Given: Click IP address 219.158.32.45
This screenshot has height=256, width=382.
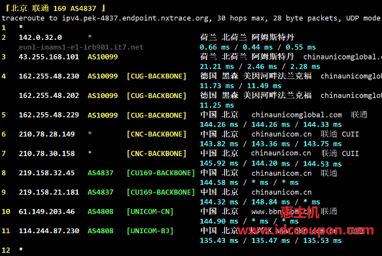Looking at the screenshot, I should [x=47, y=173].
